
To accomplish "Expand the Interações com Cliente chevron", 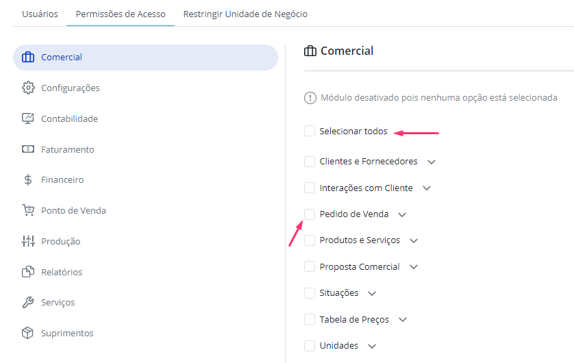I will coord(427,188).
